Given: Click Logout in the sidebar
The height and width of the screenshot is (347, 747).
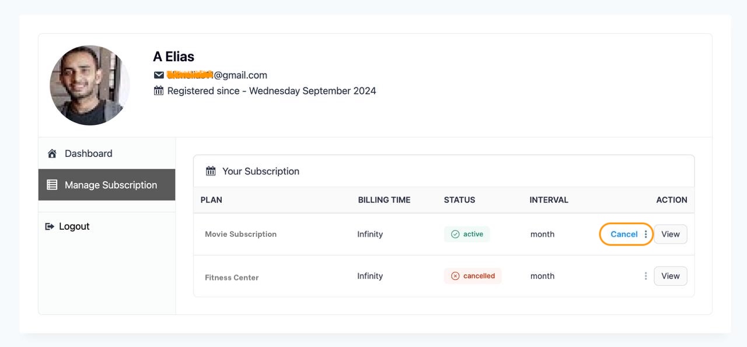Looking at the screenshot, I should pyautogui.click(x=74, y=226).
